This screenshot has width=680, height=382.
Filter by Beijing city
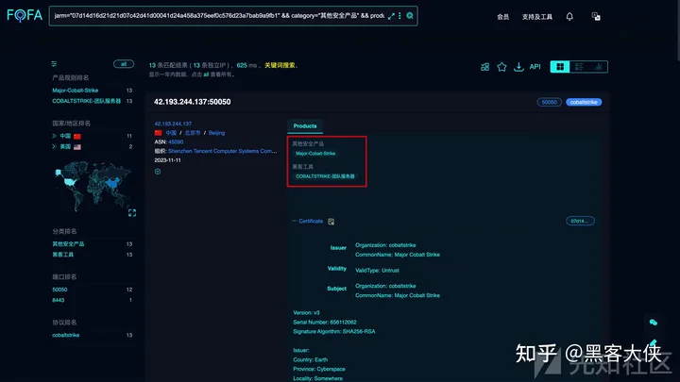tap(216, 133)
